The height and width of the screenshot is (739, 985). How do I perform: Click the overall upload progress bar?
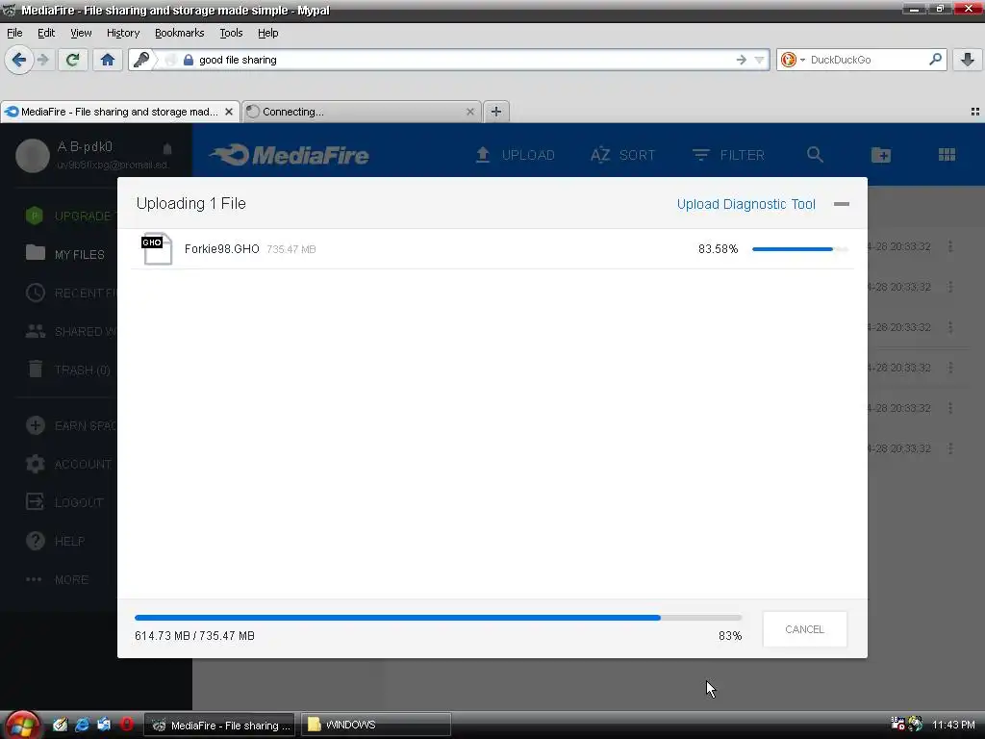[x=438, y=618]
